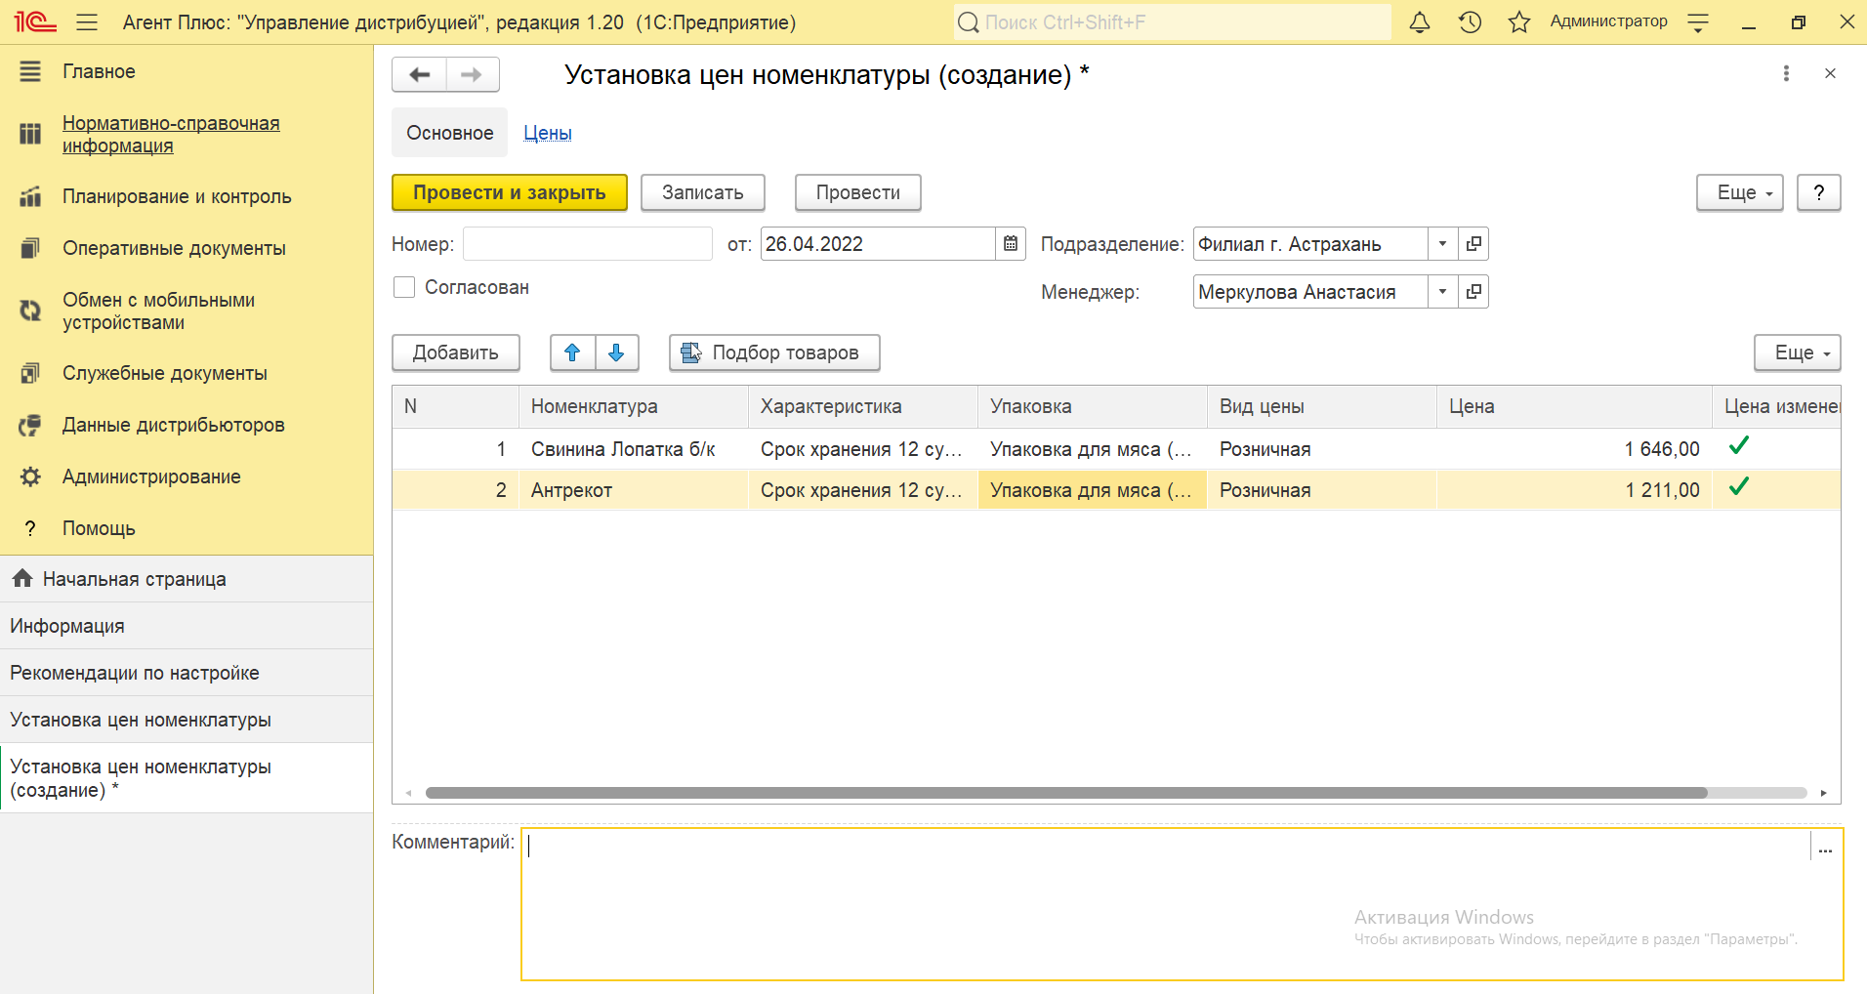Open the Еще menu above the table
Screen dimensions: 1867x994
click(x=1797, y=352)
